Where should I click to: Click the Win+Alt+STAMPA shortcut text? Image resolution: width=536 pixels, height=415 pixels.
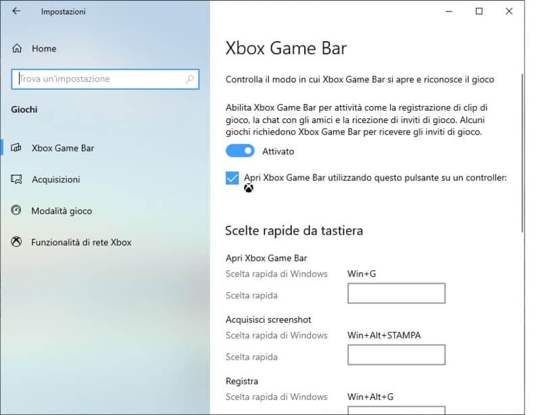tap(384, 335)
